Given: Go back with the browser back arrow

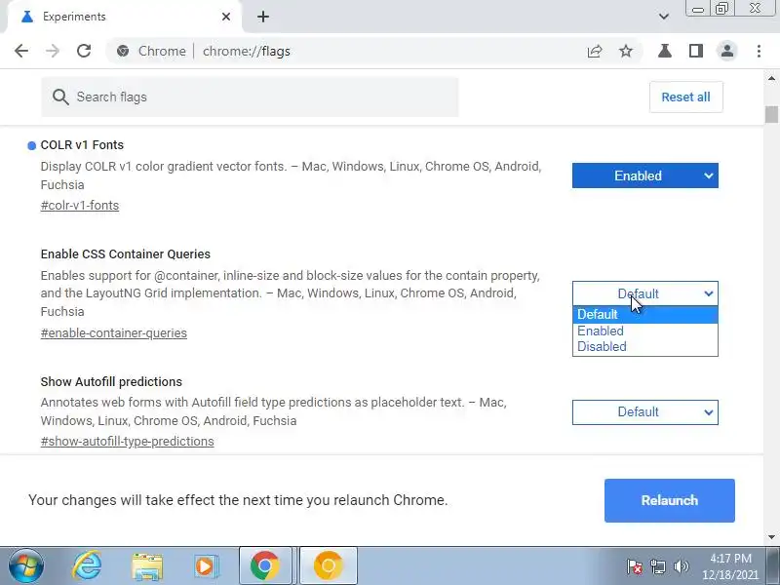Looking at the screenshot, I should tap(21, 51).
